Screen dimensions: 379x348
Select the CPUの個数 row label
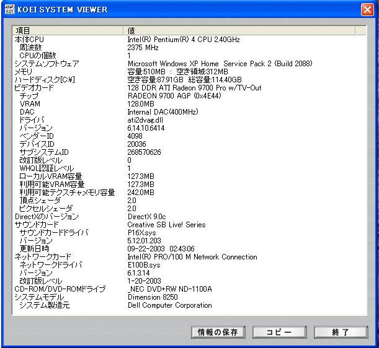(x=38, y=56)
